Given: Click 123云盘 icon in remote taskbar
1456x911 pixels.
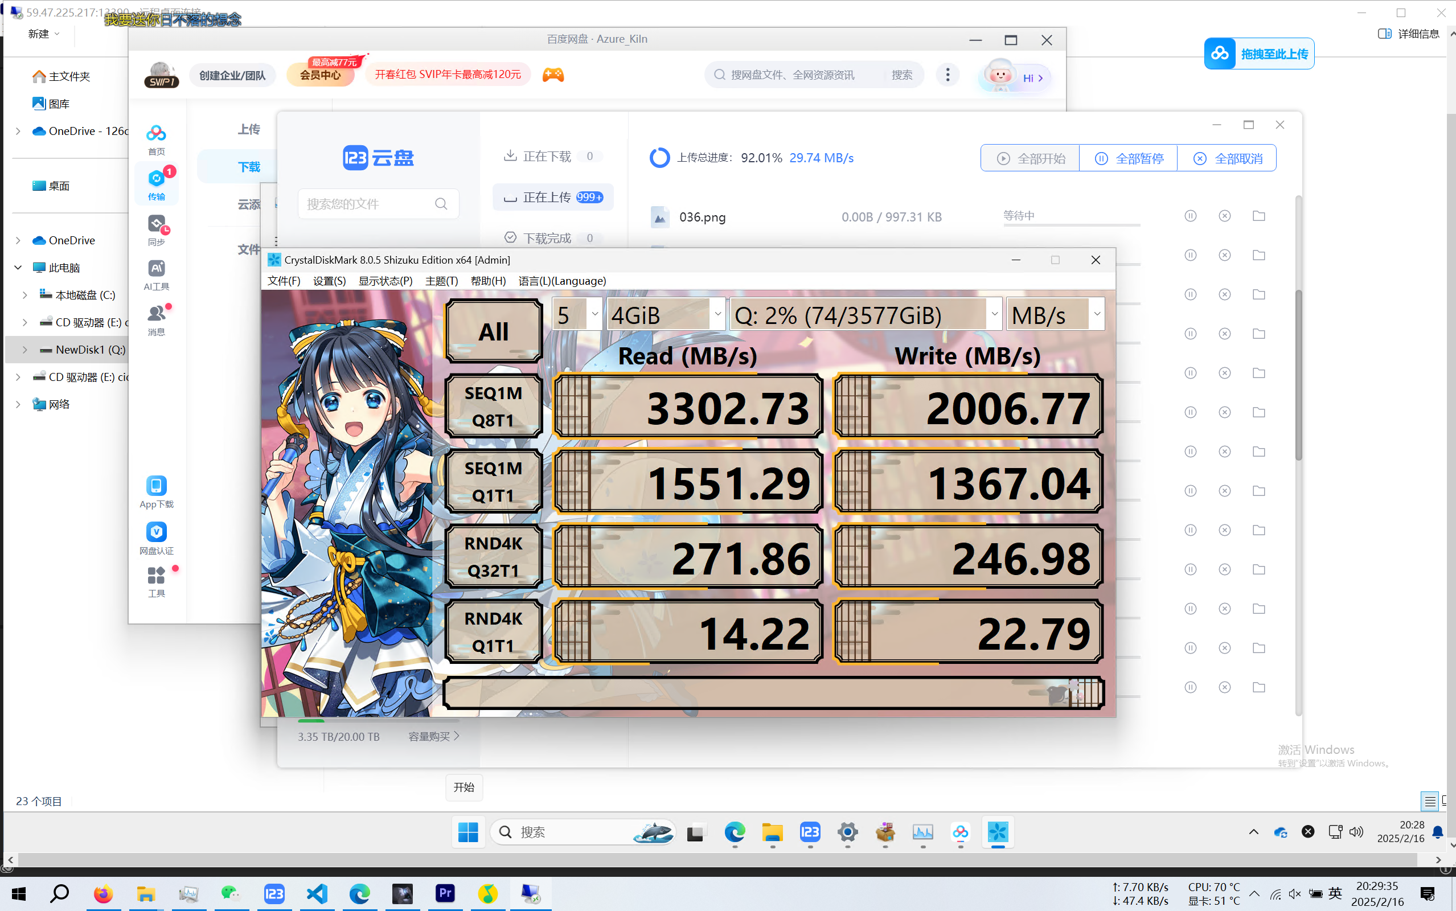Looking at the screenshot, I should point(810,832).
